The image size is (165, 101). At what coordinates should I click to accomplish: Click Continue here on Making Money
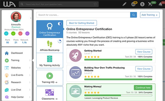tap(143, 88)
